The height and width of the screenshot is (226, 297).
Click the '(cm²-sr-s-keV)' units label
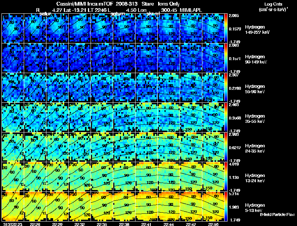273,10
